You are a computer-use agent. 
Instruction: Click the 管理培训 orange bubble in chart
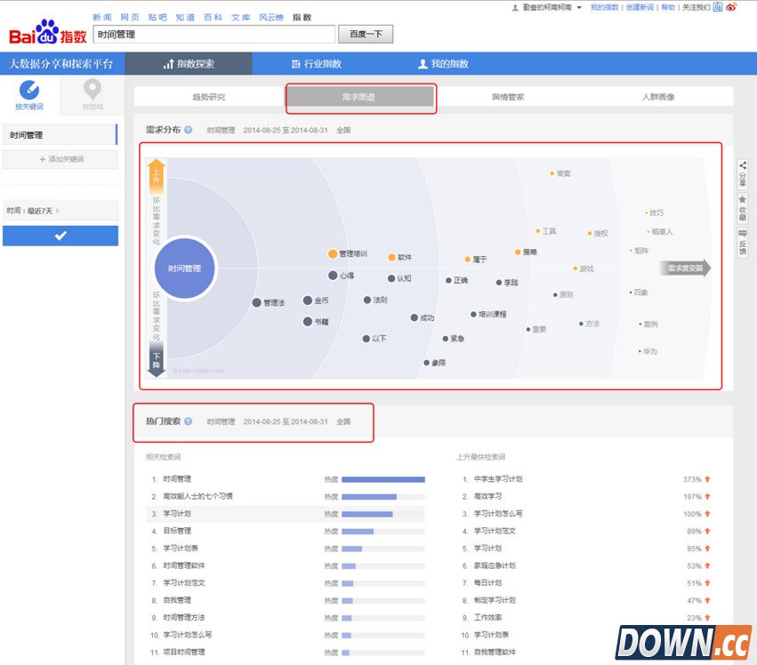(333, 254)
